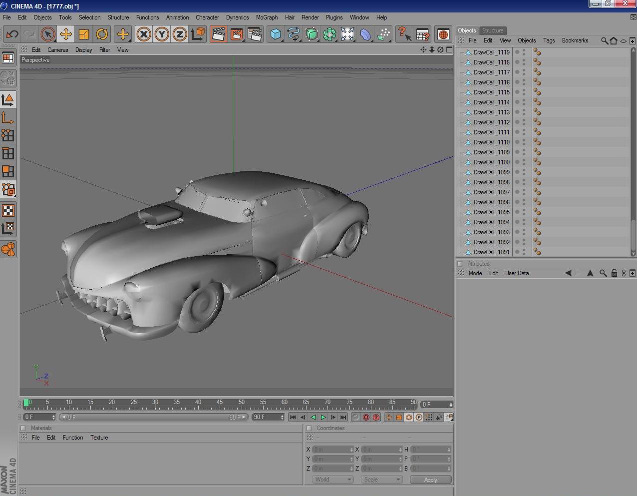Viewport: 637px width, 496px height.
Task: Click the Undo arrow icon
Action: [12, 34]
